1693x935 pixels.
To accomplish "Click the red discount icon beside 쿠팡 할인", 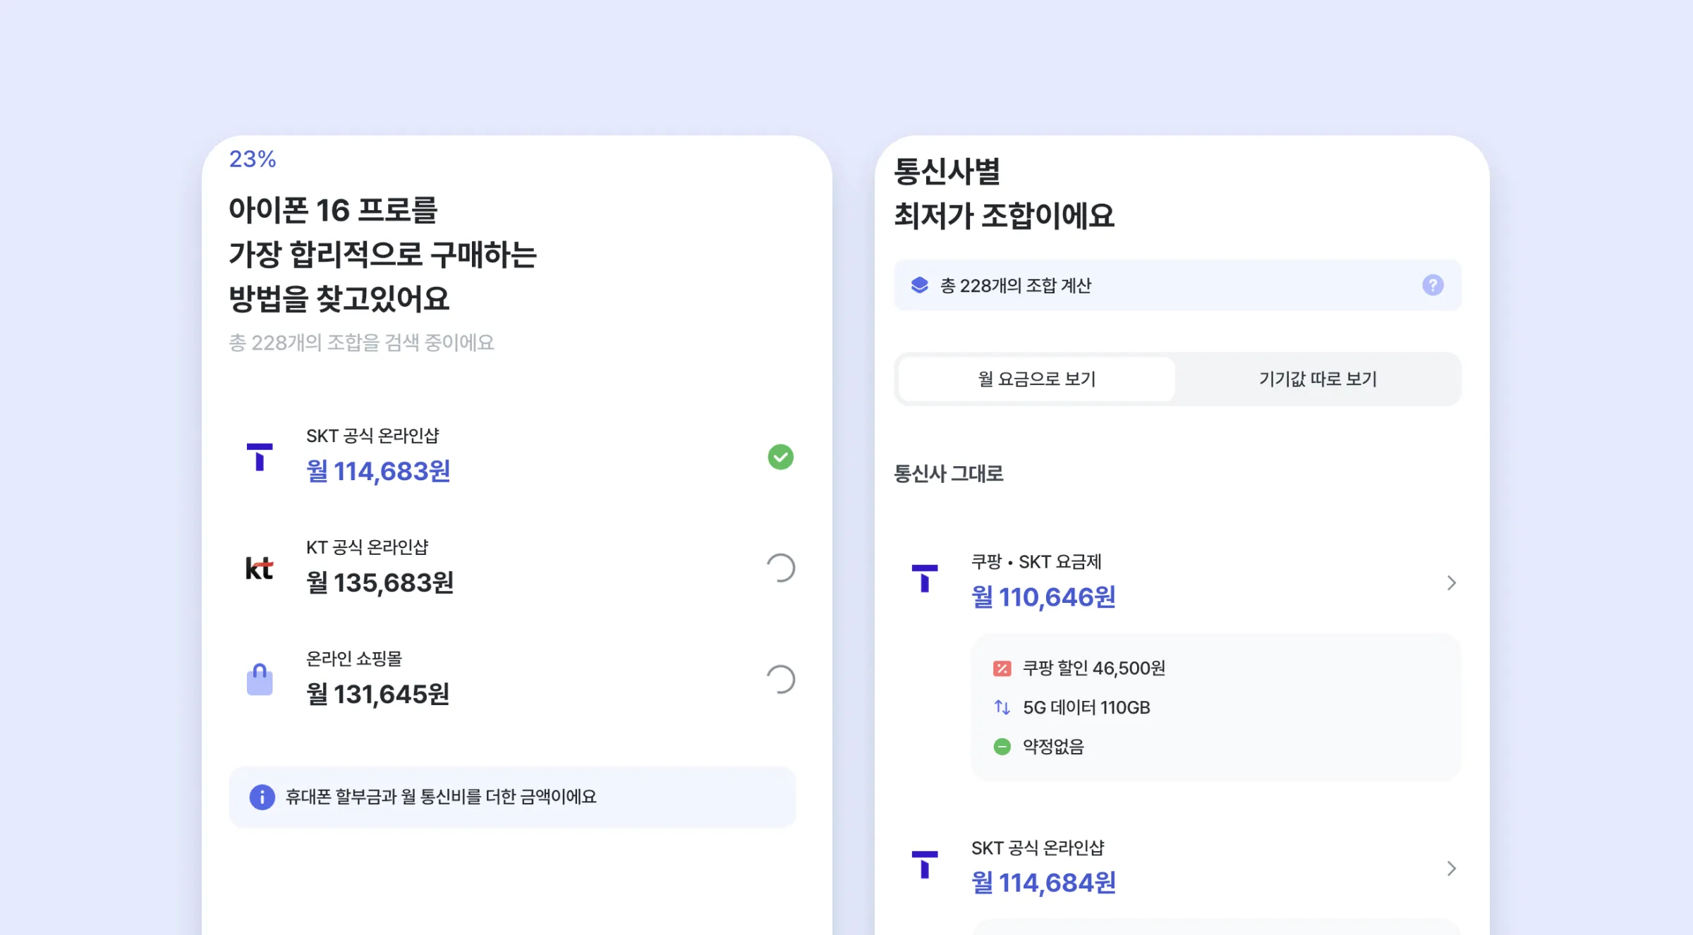I will pos(1002,668).
